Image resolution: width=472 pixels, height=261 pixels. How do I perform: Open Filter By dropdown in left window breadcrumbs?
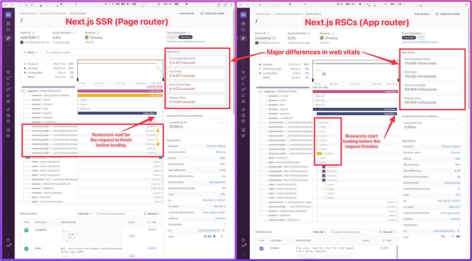click(x=84, y=213)
